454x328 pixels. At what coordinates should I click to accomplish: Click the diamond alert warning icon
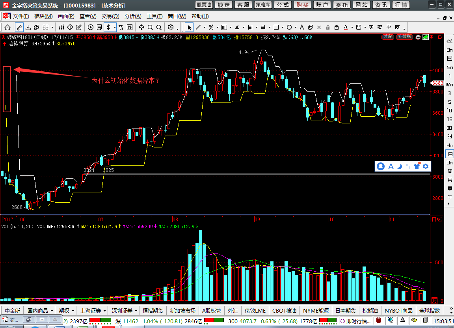[70, 27]
